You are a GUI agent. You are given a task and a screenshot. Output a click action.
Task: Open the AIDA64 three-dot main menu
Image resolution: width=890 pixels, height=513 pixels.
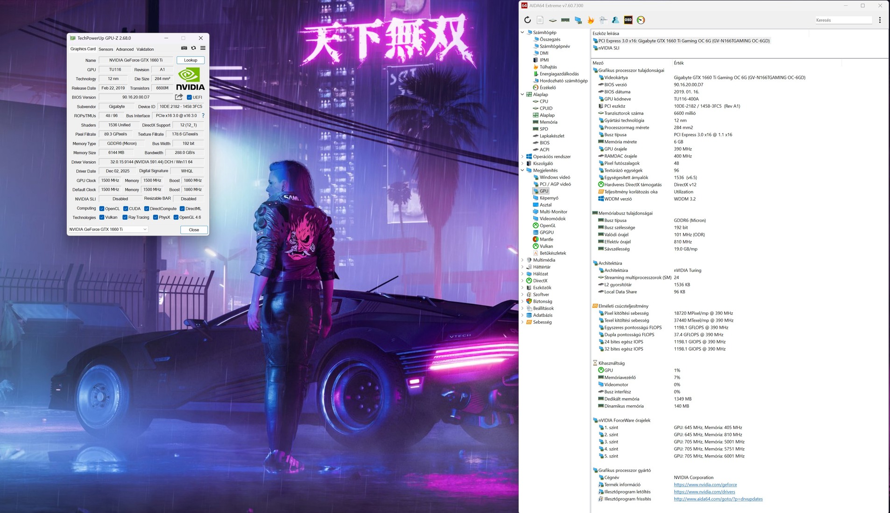(x=880, y=20)
